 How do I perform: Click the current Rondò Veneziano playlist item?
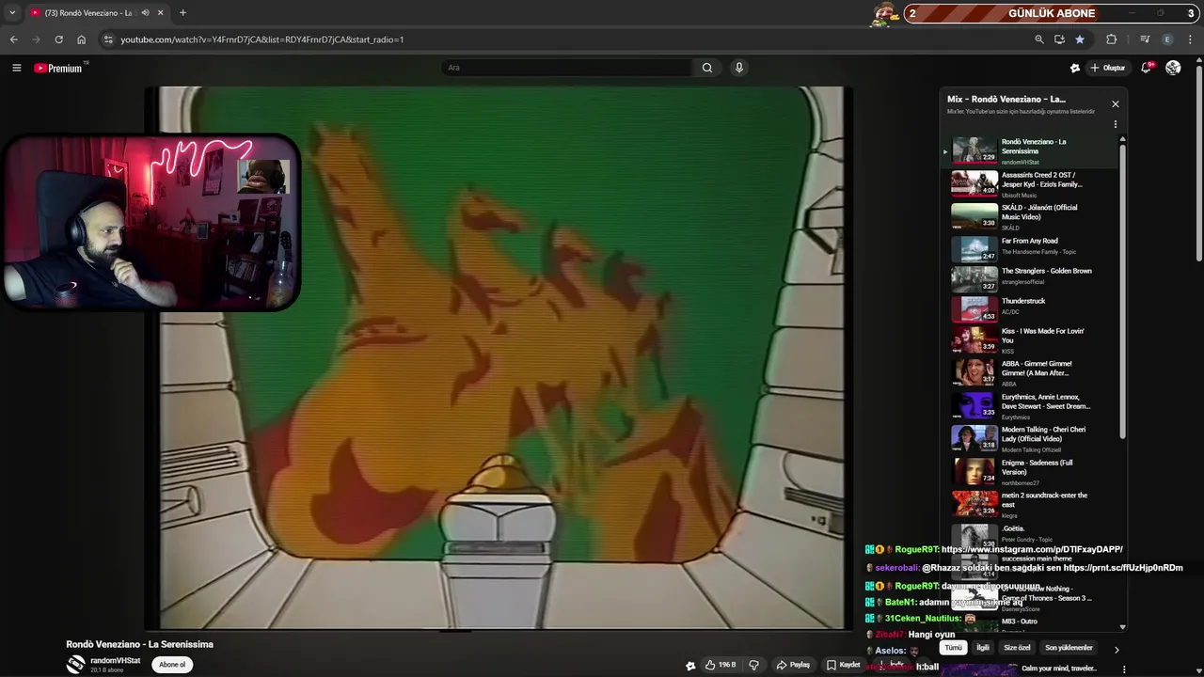(x=1029, y=150)
